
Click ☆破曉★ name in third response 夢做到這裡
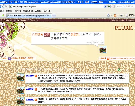[x=30, y=99]
